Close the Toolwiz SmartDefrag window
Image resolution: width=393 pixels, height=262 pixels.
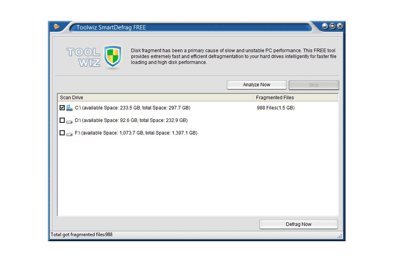click(x=340, y=26)
